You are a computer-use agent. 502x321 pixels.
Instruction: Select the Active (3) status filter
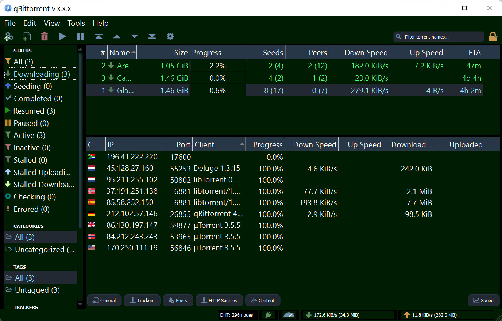pyautogui.click(x=40, y=135)
